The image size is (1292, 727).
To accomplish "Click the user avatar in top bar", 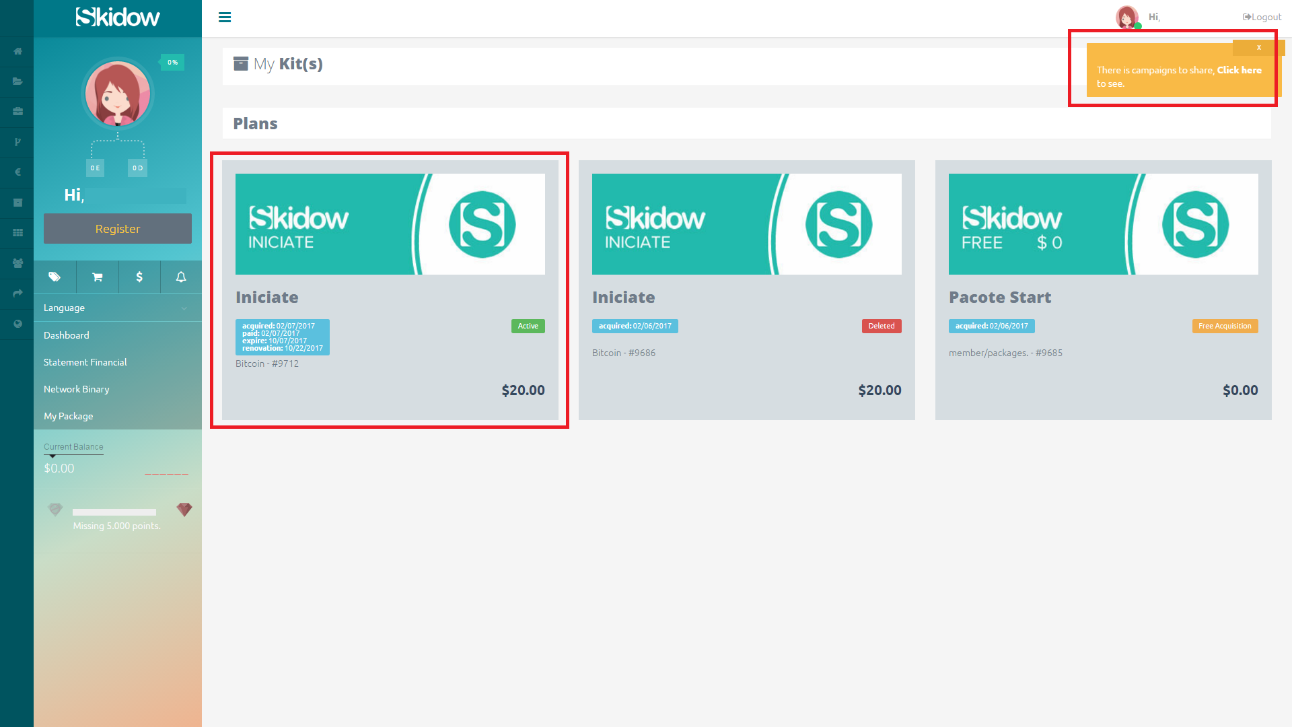I will (1127, 17).
